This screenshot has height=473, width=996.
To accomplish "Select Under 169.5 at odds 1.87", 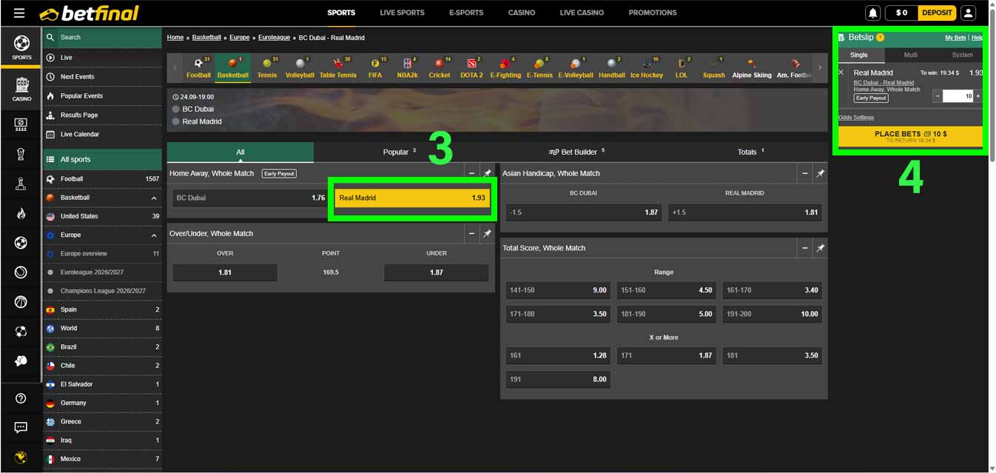I will (x=437, y=272).
